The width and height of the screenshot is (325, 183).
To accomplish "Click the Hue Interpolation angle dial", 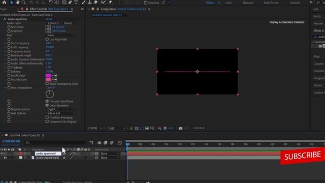I will [50, 94].
